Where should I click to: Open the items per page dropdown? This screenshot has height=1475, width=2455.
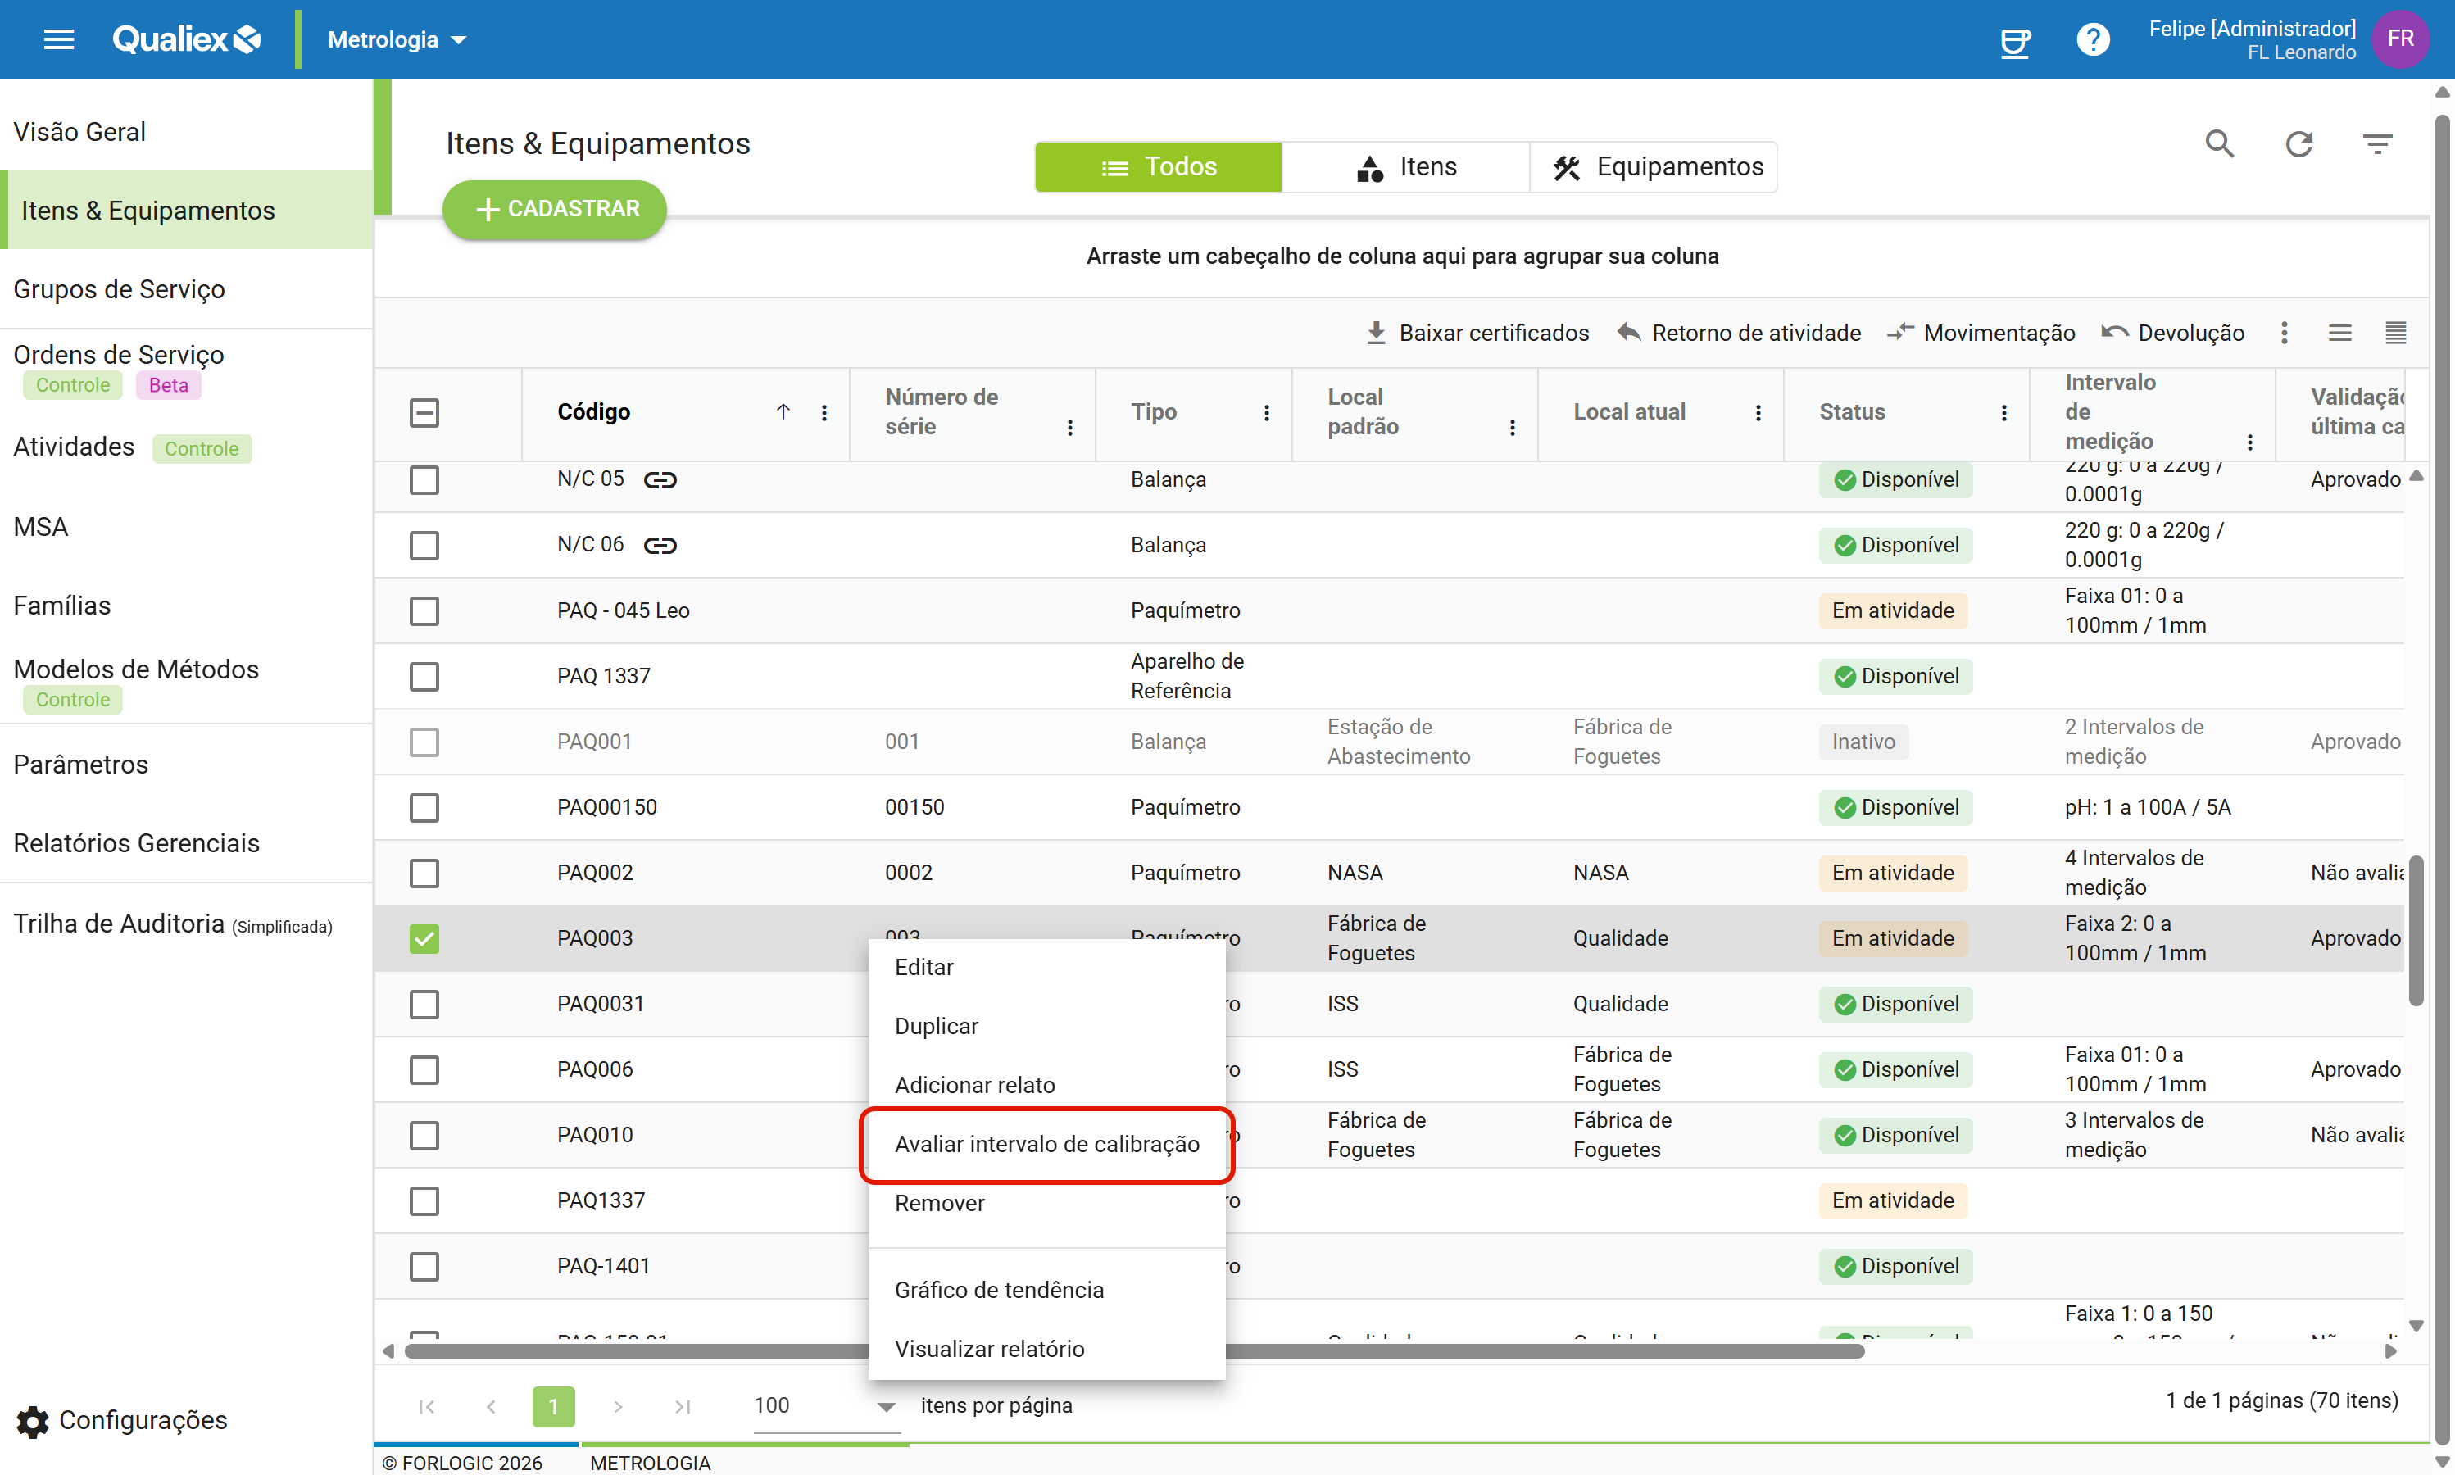[825, 1406]
